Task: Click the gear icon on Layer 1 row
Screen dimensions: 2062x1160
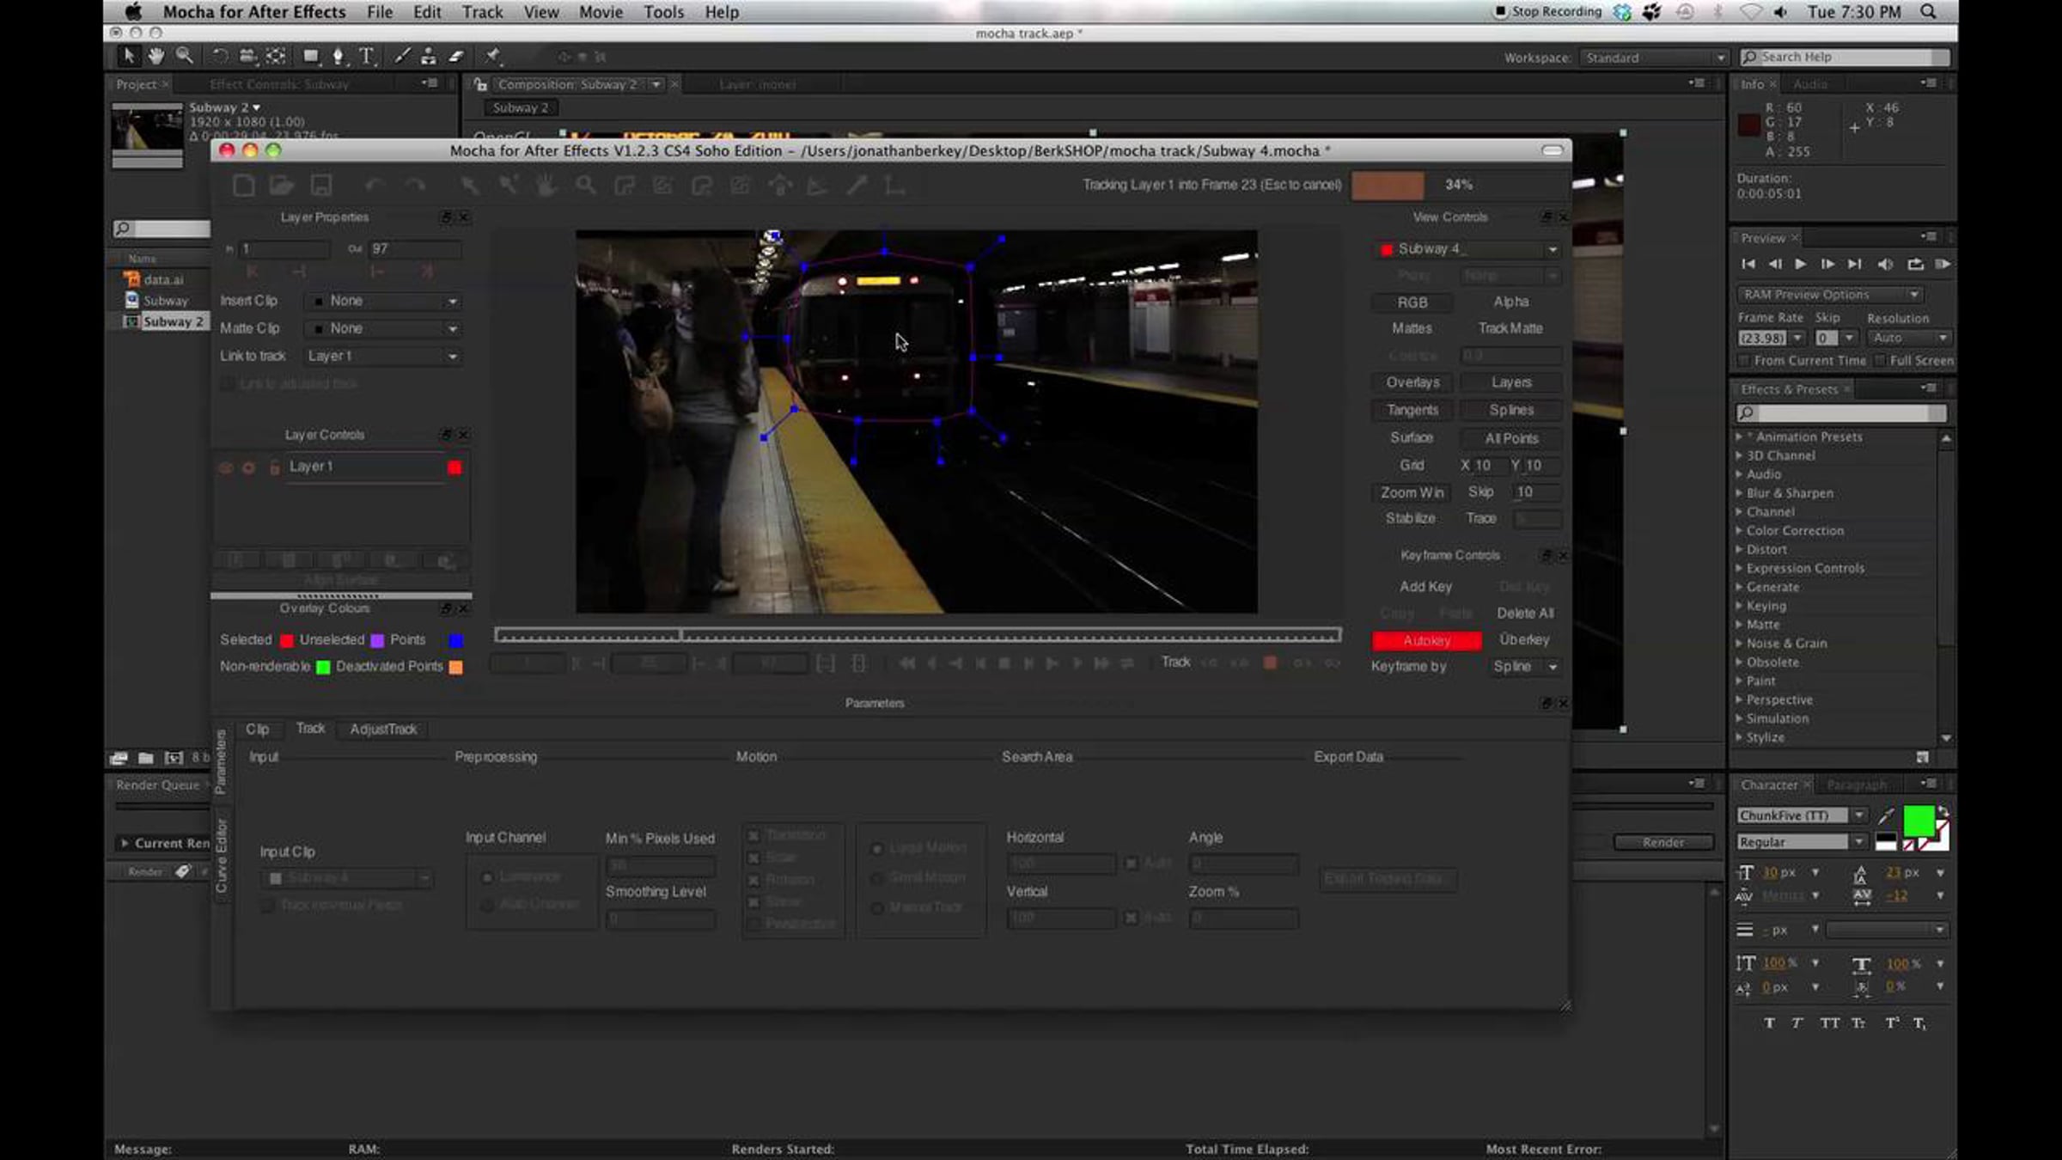Action: [249, 467]
